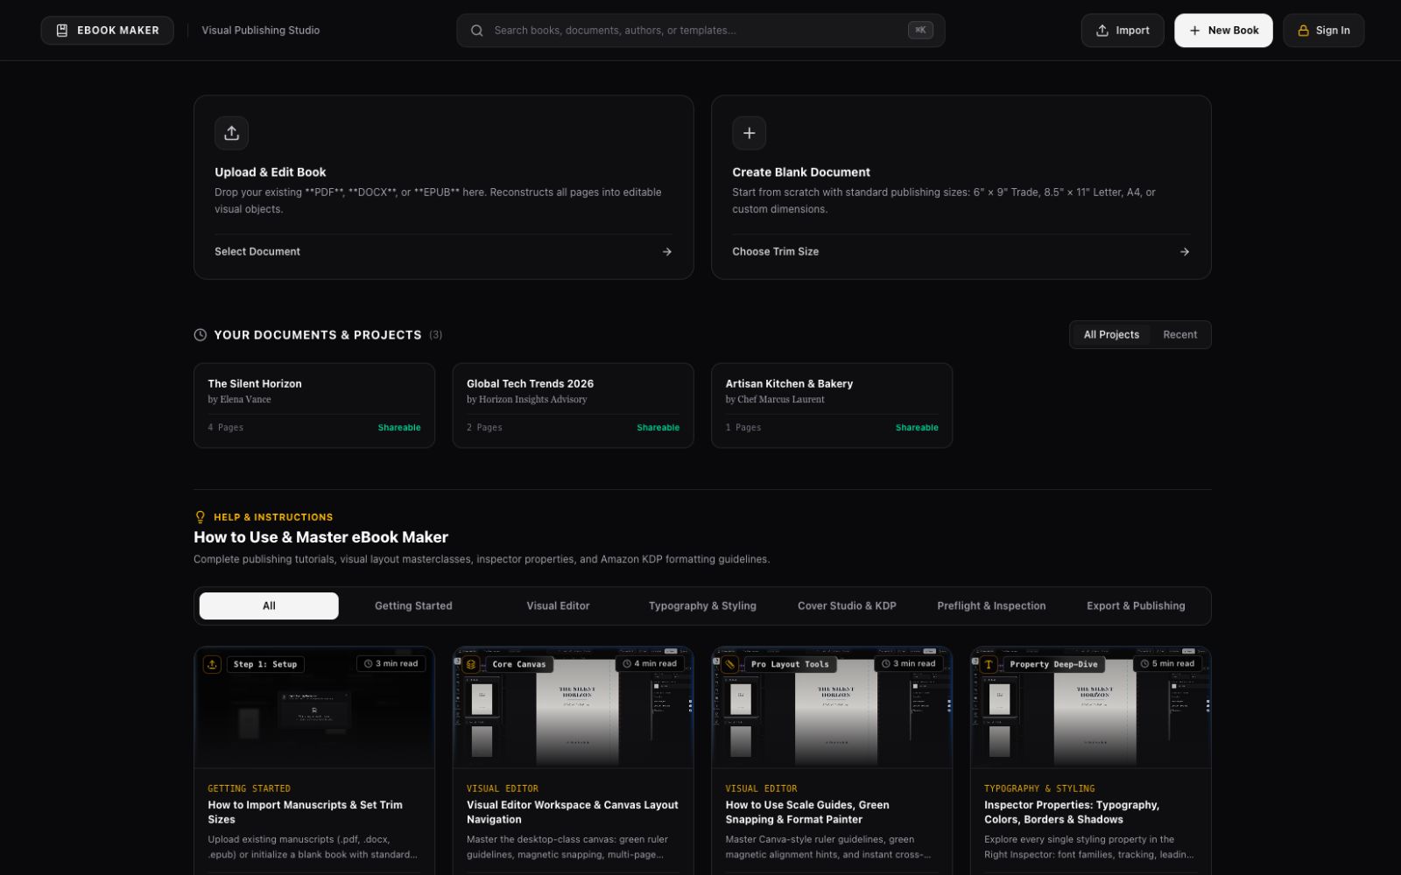Viewport: 1401px width, 875px height.
Task: Click the Property Deep-Dive typography icon badge
Action: click(989, 664)
